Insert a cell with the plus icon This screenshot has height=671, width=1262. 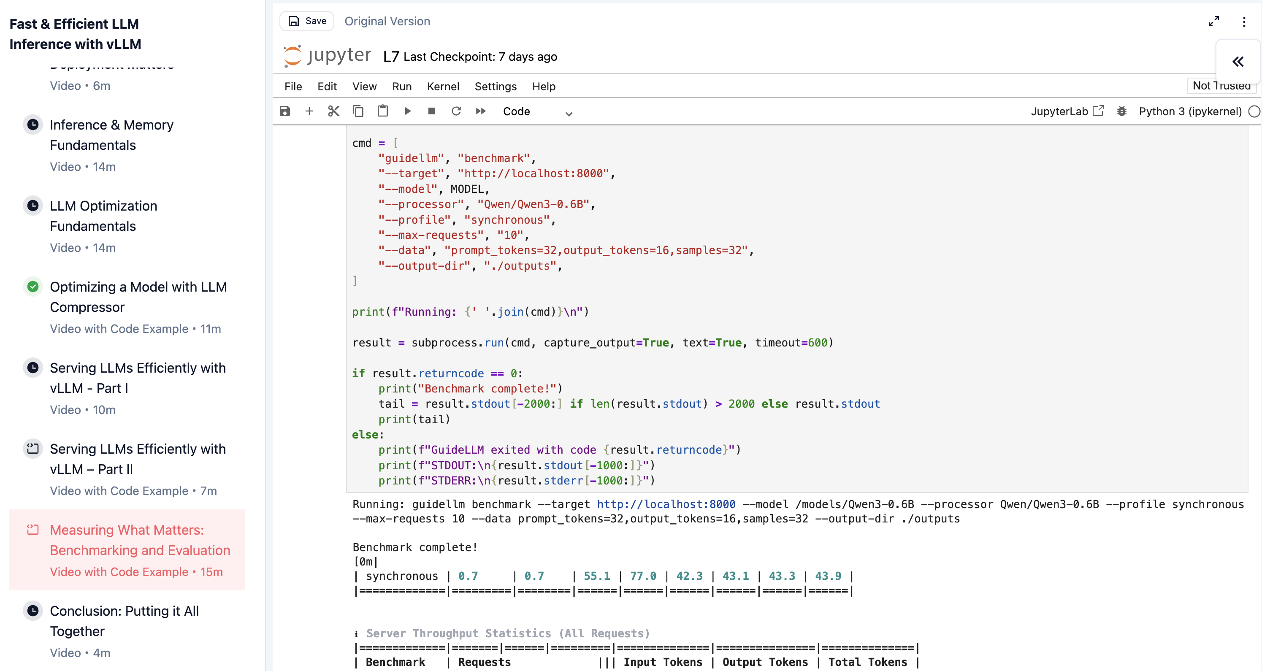(309, 111)
